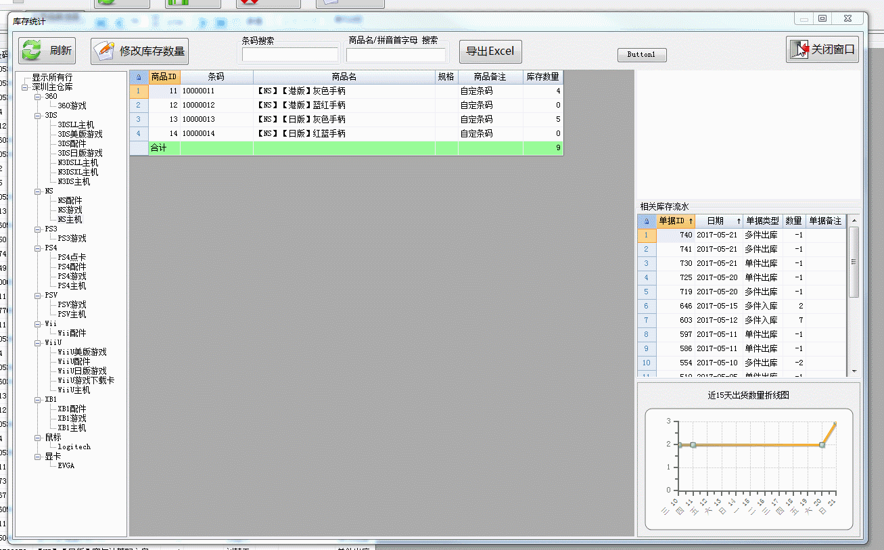This screenshot has width=884, height=550.
Task: Select logitech in the tree
Action: pyautogui.click(x=74, y=447)
